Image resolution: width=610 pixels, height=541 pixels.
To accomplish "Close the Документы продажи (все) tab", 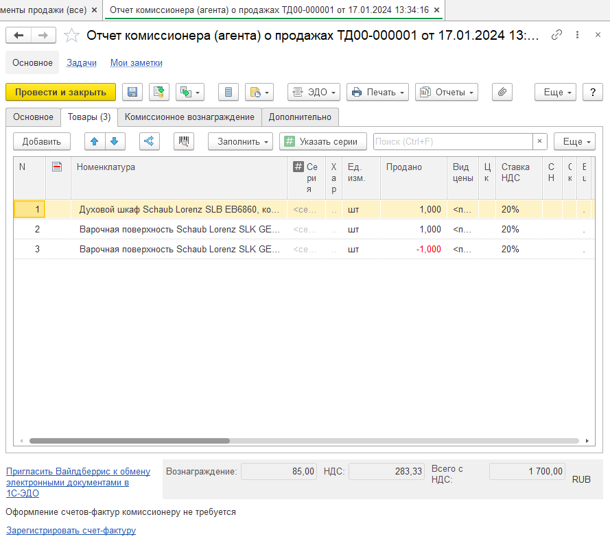I will [x=94, y=10].
